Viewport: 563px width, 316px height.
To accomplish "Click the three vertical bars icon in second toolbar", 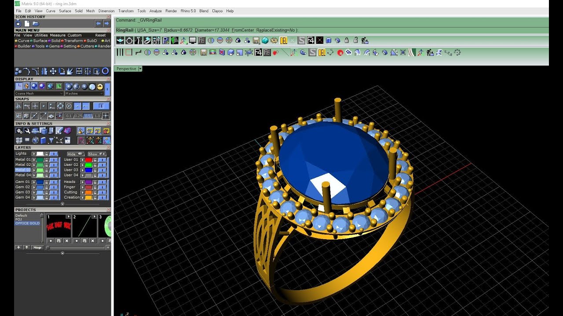I will 120,52.
